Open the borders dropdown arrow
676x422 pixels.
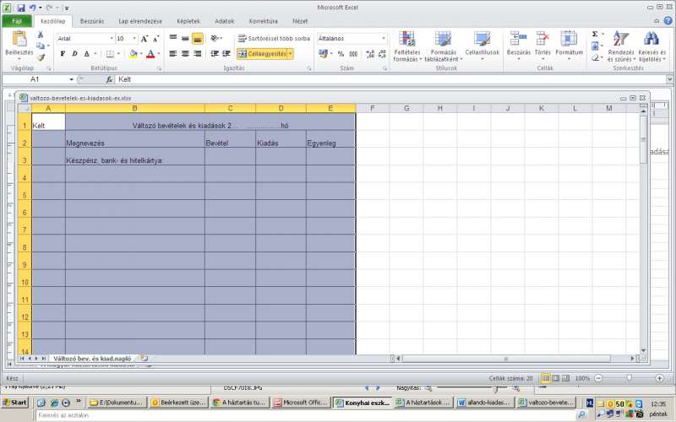118,54
